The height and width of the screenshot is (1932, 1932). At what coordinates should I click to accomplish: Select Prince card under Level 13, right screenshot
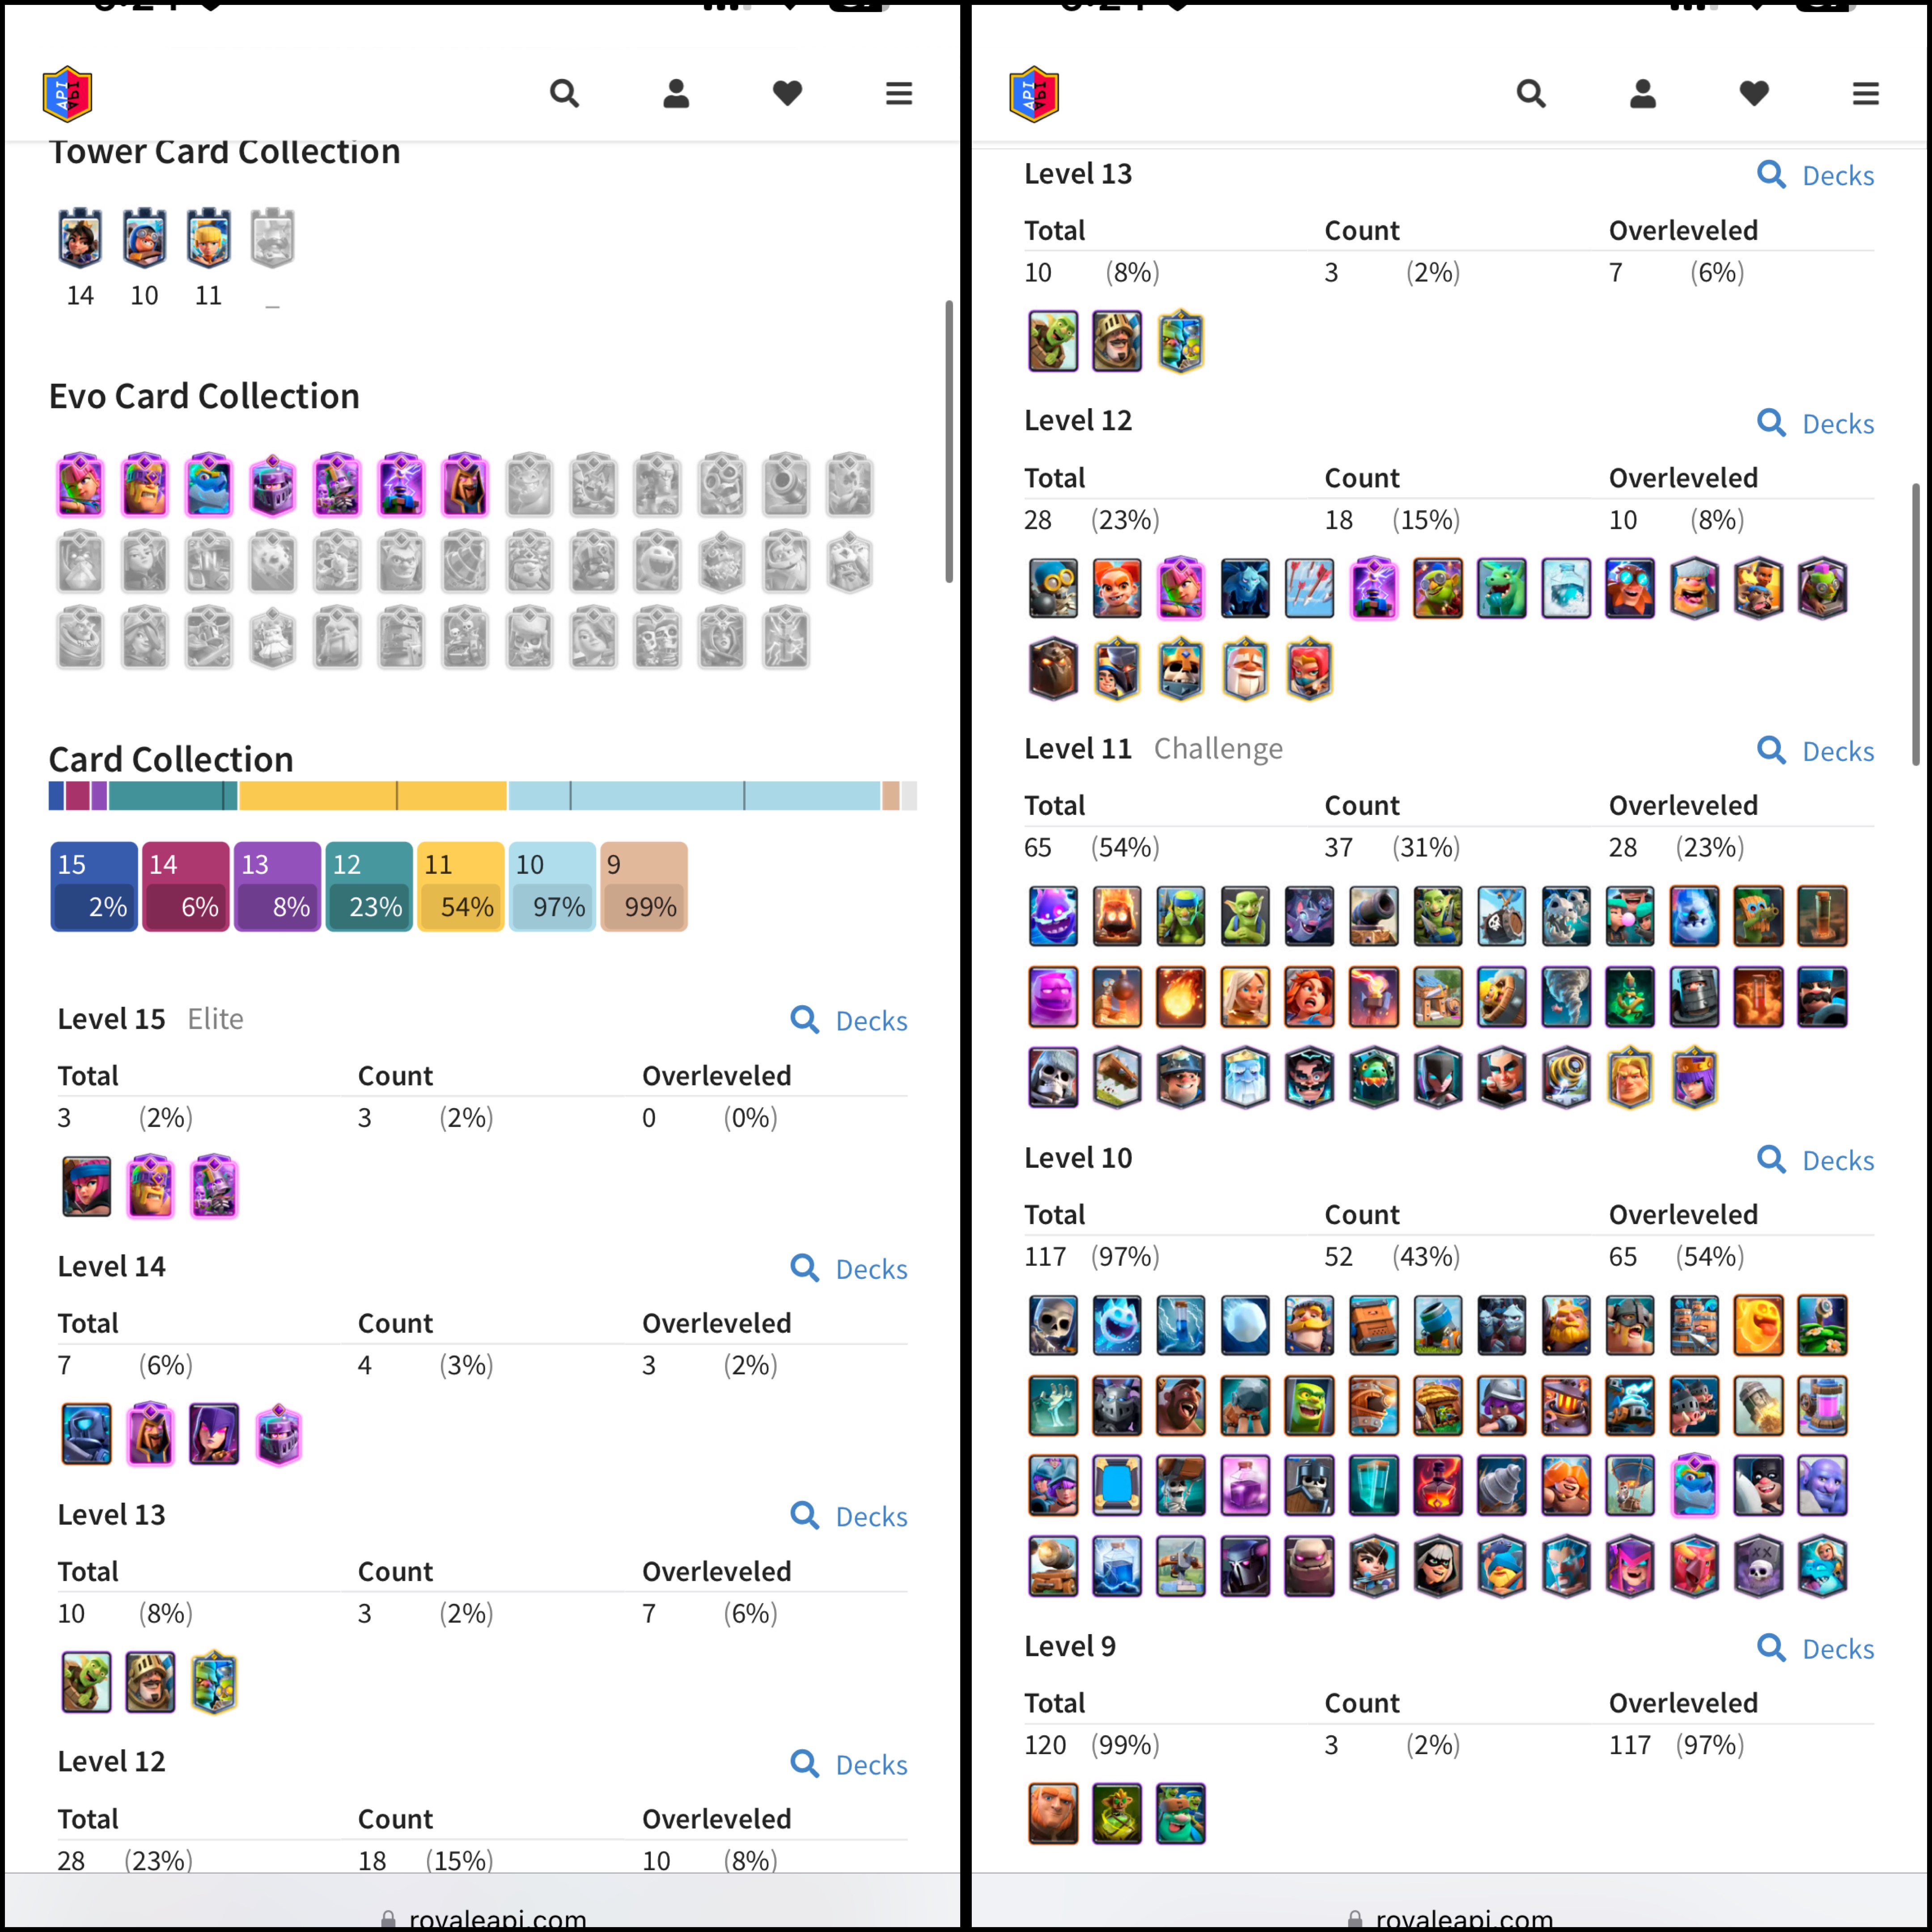[1117, 341]
